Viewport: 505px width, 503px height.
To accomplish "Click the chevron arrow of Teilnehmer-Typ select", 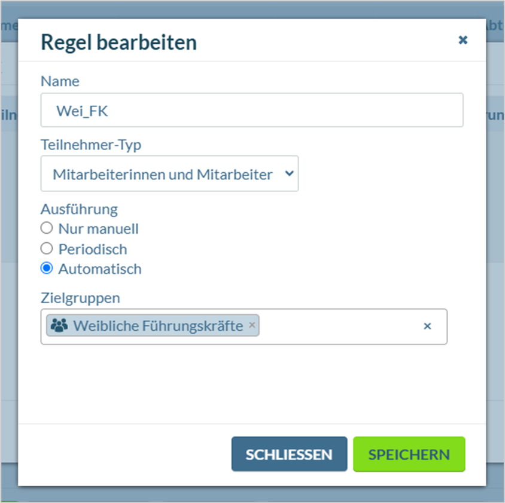I will coord(289,173).
